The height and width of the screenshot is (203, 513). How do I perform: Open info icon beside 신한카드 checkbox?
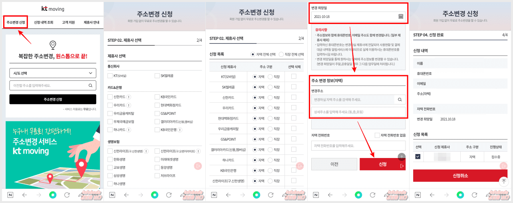[129, 97]
